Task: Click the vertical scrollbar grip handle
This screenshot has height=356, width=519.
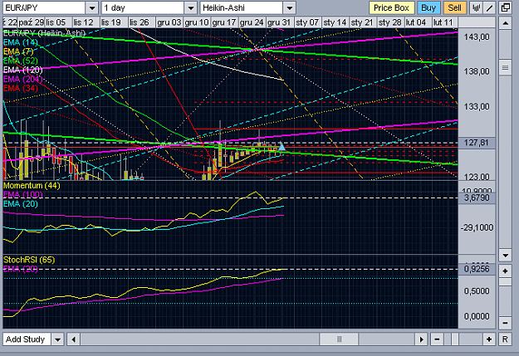Action: (x=505, y=68)
